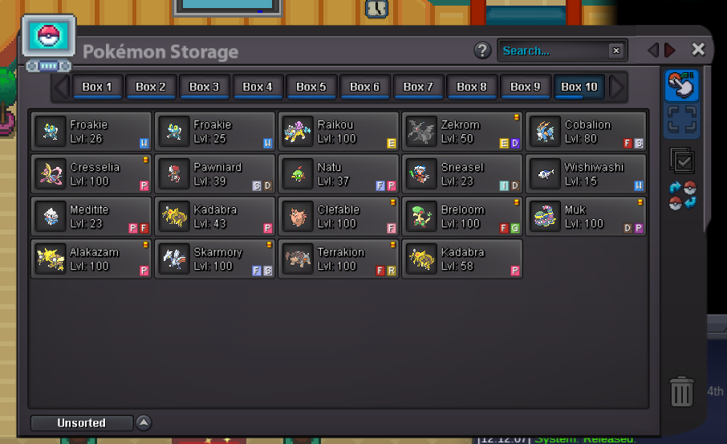Screen dimensions: 727x444
Task: Select the grab/move Pokémon hand tool
Action: [681, 85]
